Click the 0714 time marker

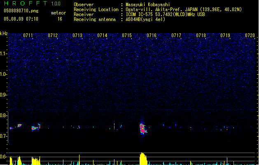102,35
